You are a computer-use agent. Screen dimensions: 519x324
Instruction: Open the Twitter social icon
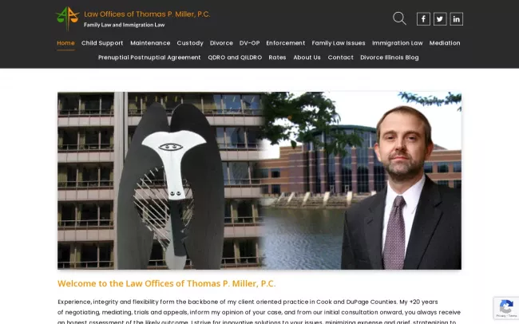[440, 19]
